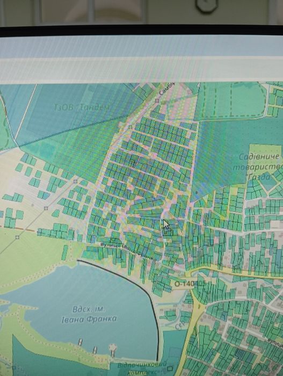Select the tower marker below the ТзОВ Тандем field
Image resolution: width=283 pixels, height=376 pixels.
pos(75,182)
